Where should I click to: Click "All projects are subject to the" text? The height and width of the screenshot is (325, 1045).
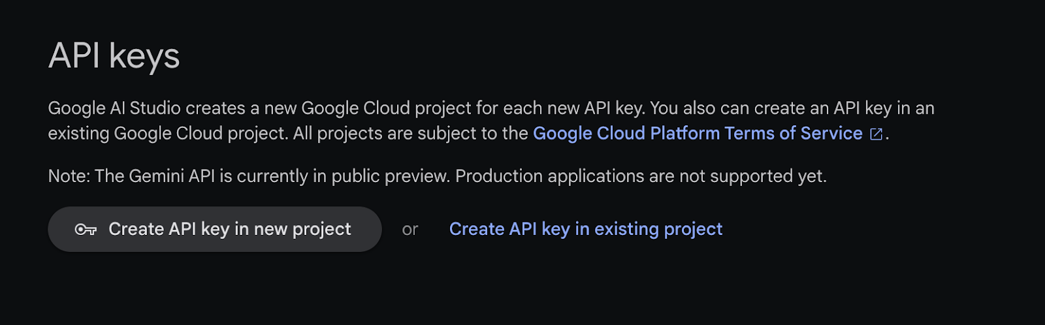410,134
